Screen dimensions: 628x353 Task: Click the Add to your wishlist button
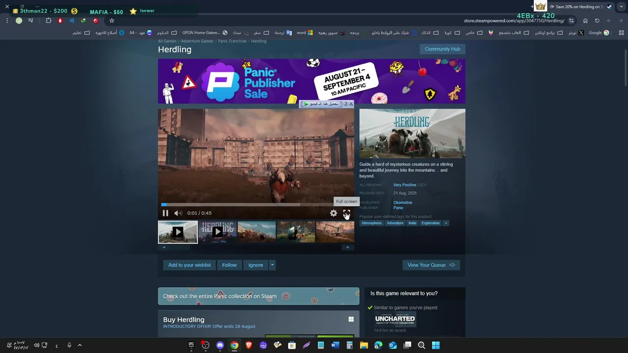189,265
